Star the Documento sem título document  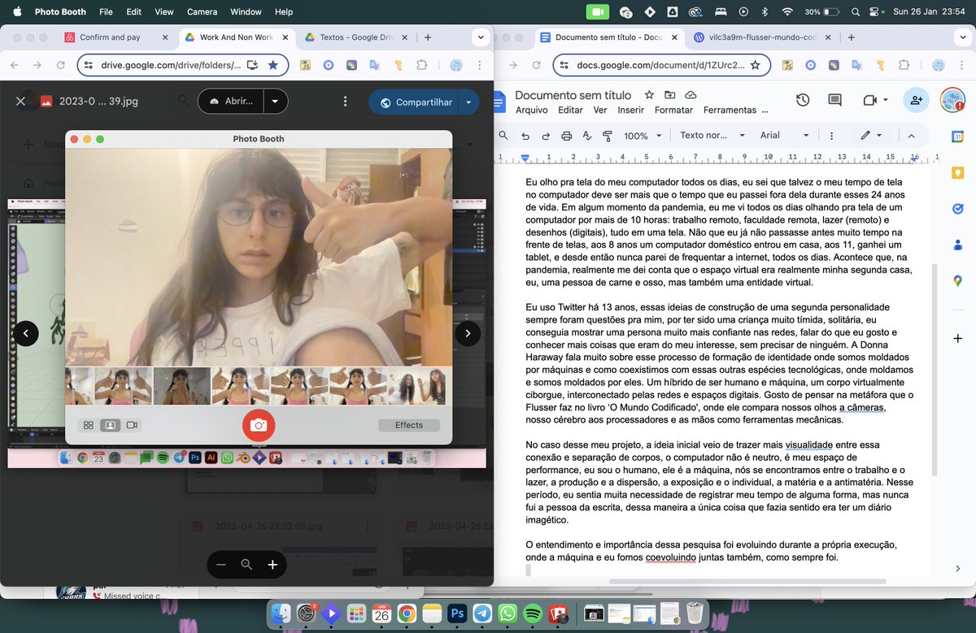click(x=649, y=95)
